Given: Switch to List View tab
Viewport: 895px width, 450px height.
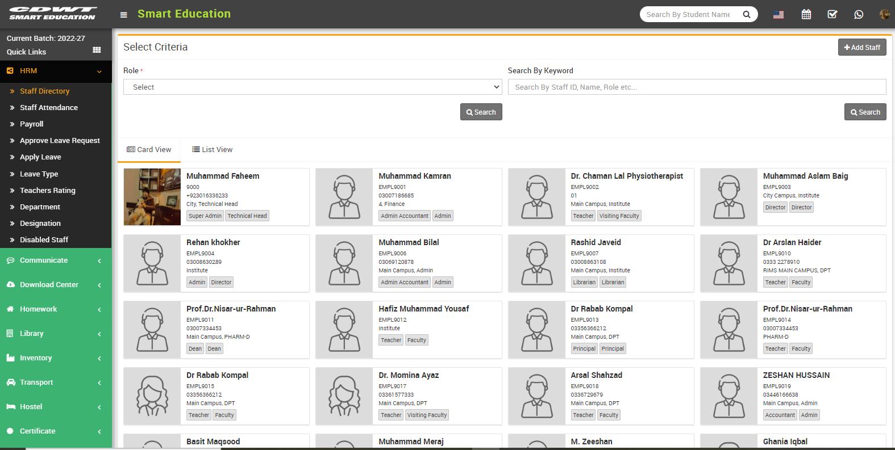Looking at the screenshot, I should [212, 150].
